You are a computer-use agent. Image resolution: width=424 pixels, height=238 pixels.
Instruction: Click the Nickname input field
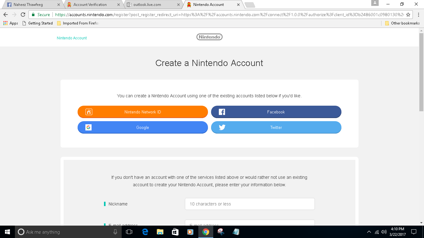[250, 204]
